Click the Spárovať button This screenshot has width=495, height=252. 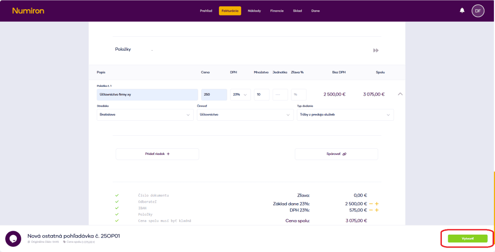pyautogui.click(x=336, y=154)
